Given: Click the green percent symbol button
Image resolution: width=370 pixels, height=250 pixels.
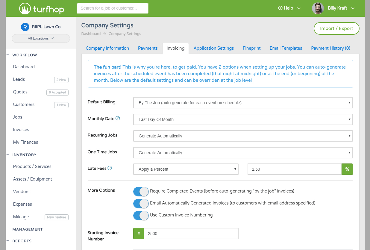Looking at the screenshot, I should (347, 169).
